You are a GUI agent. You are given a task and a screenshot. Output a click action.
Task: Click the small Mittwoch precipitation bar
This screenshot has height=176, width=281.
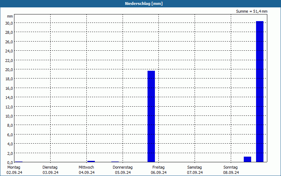point(91,162)
